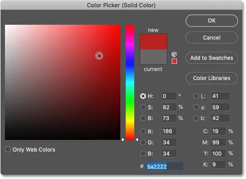Select the HSB brightness B radio button
Image resolution: width=246 pixels, height=179 pixels.
[143, 118]
